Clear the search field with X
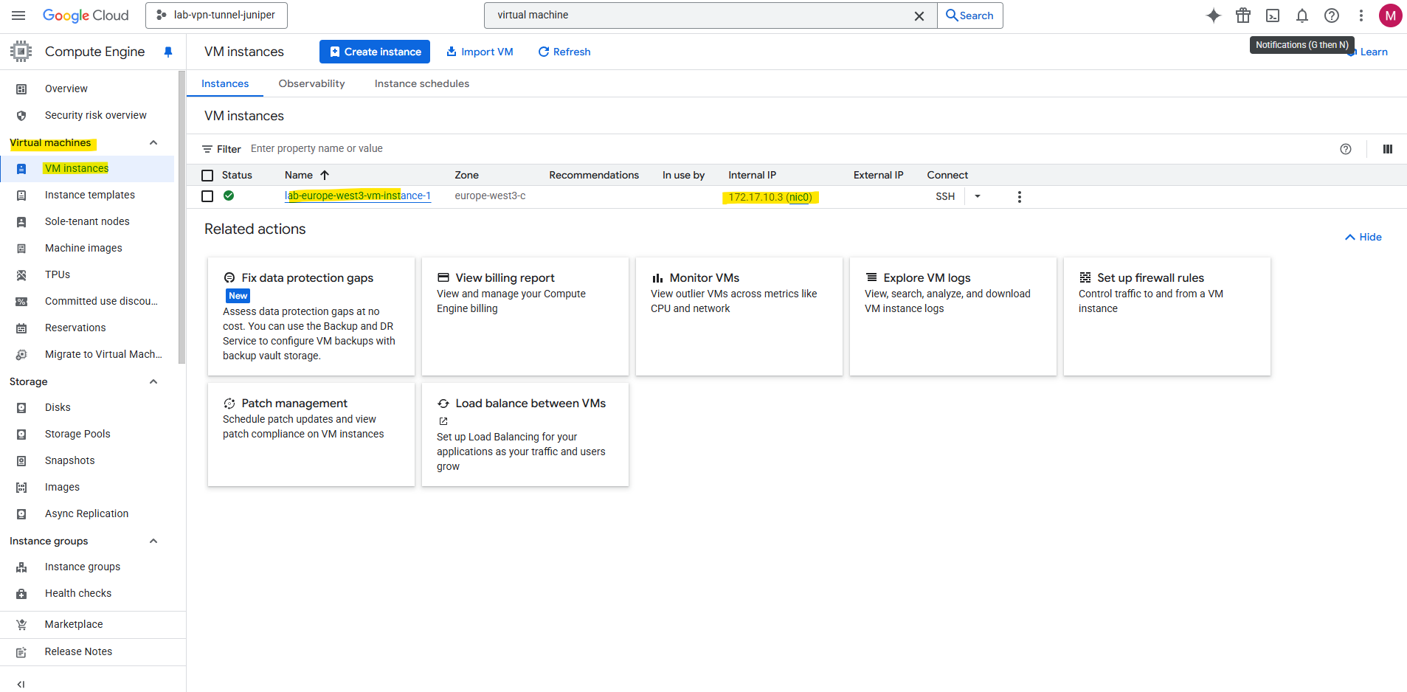1407x692 pixels. click(919, 15)
